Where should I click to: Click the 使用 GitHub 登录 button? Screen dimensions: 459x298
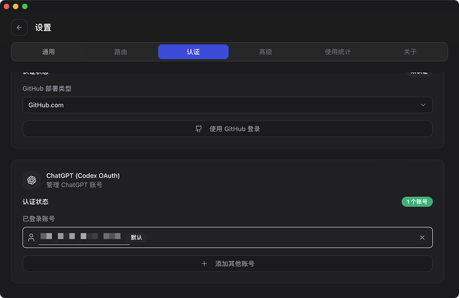[x=228, y=129]
